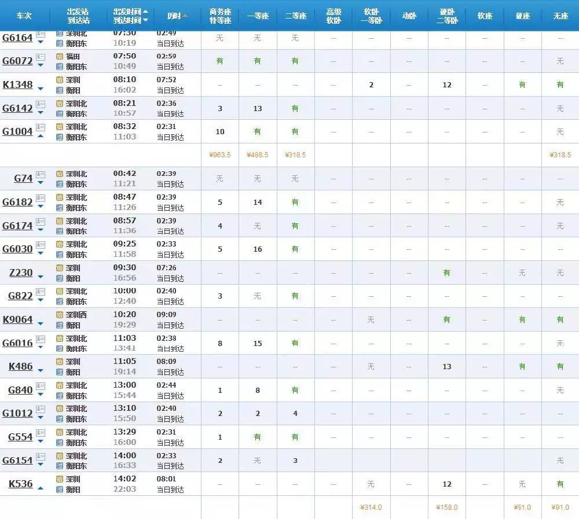579x519 pixels.
Task: Expand stop details arrow under Z230
Action: tap(41, 277)
